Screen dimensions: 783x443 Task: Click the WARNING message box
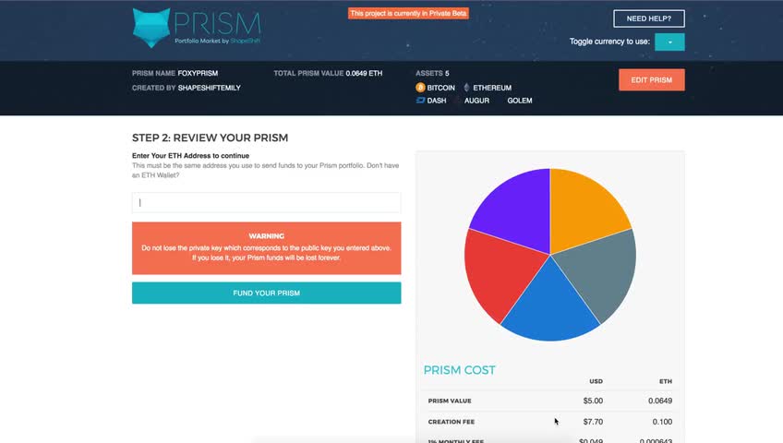[x=266, y=248]
